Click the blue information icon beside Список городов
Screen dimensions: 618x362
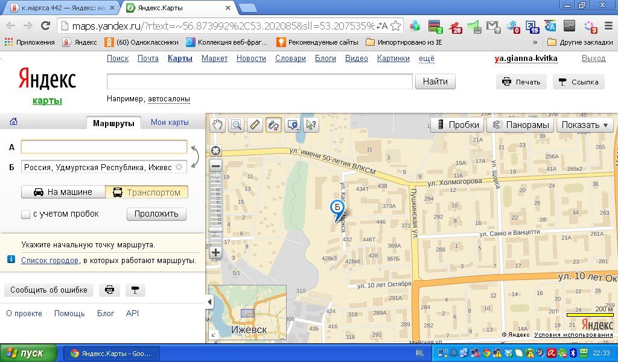tap(11, 259)
